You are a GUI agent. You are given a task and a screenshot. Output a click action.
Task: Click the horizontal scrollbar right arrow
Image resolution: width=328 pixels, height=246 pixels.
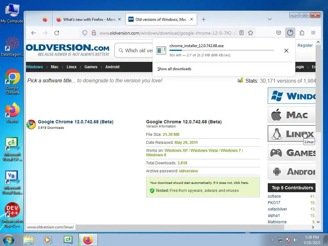(313, 227)
